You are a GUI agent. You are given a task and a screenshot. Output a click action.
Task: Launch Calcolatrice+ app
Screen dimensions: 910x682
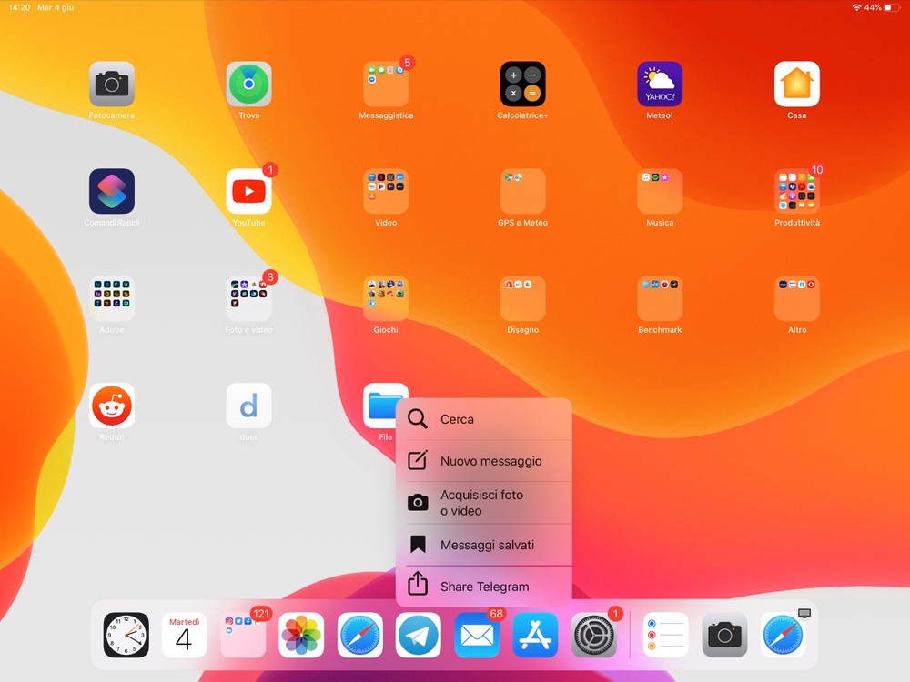tap(522, 84)
